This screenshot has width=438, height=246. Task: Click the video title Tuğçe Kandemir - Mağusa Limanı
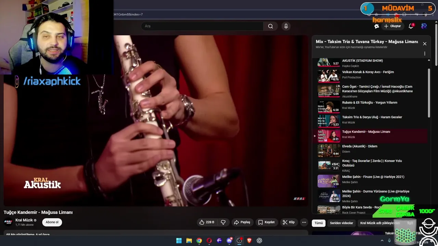(x=38, y=212)
